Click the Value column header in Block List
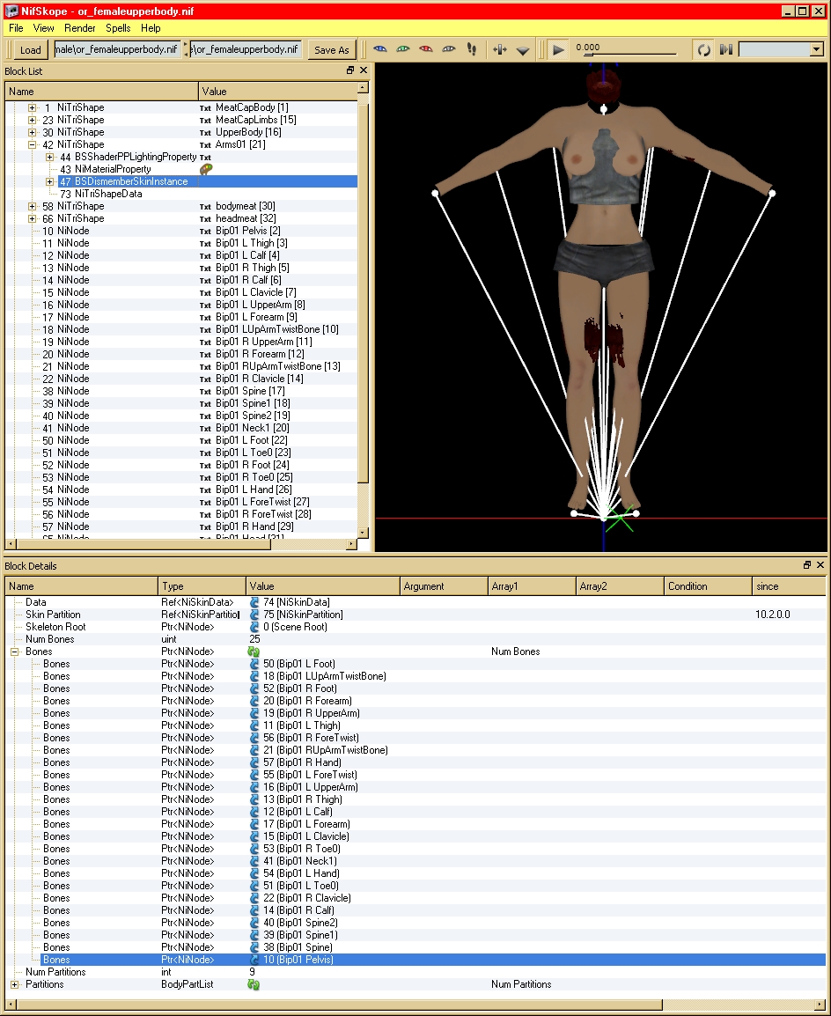The width and height of the screenshot is (831, 1016). 278,92
